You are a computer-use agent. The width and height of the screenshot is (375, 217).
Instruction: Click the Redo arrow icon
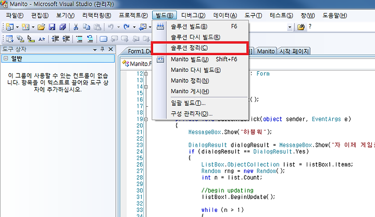tap(126, 27)
